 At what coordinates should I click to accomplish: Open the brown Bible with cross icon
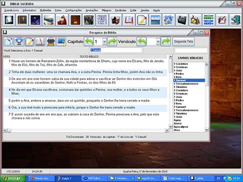pos(22,20)
